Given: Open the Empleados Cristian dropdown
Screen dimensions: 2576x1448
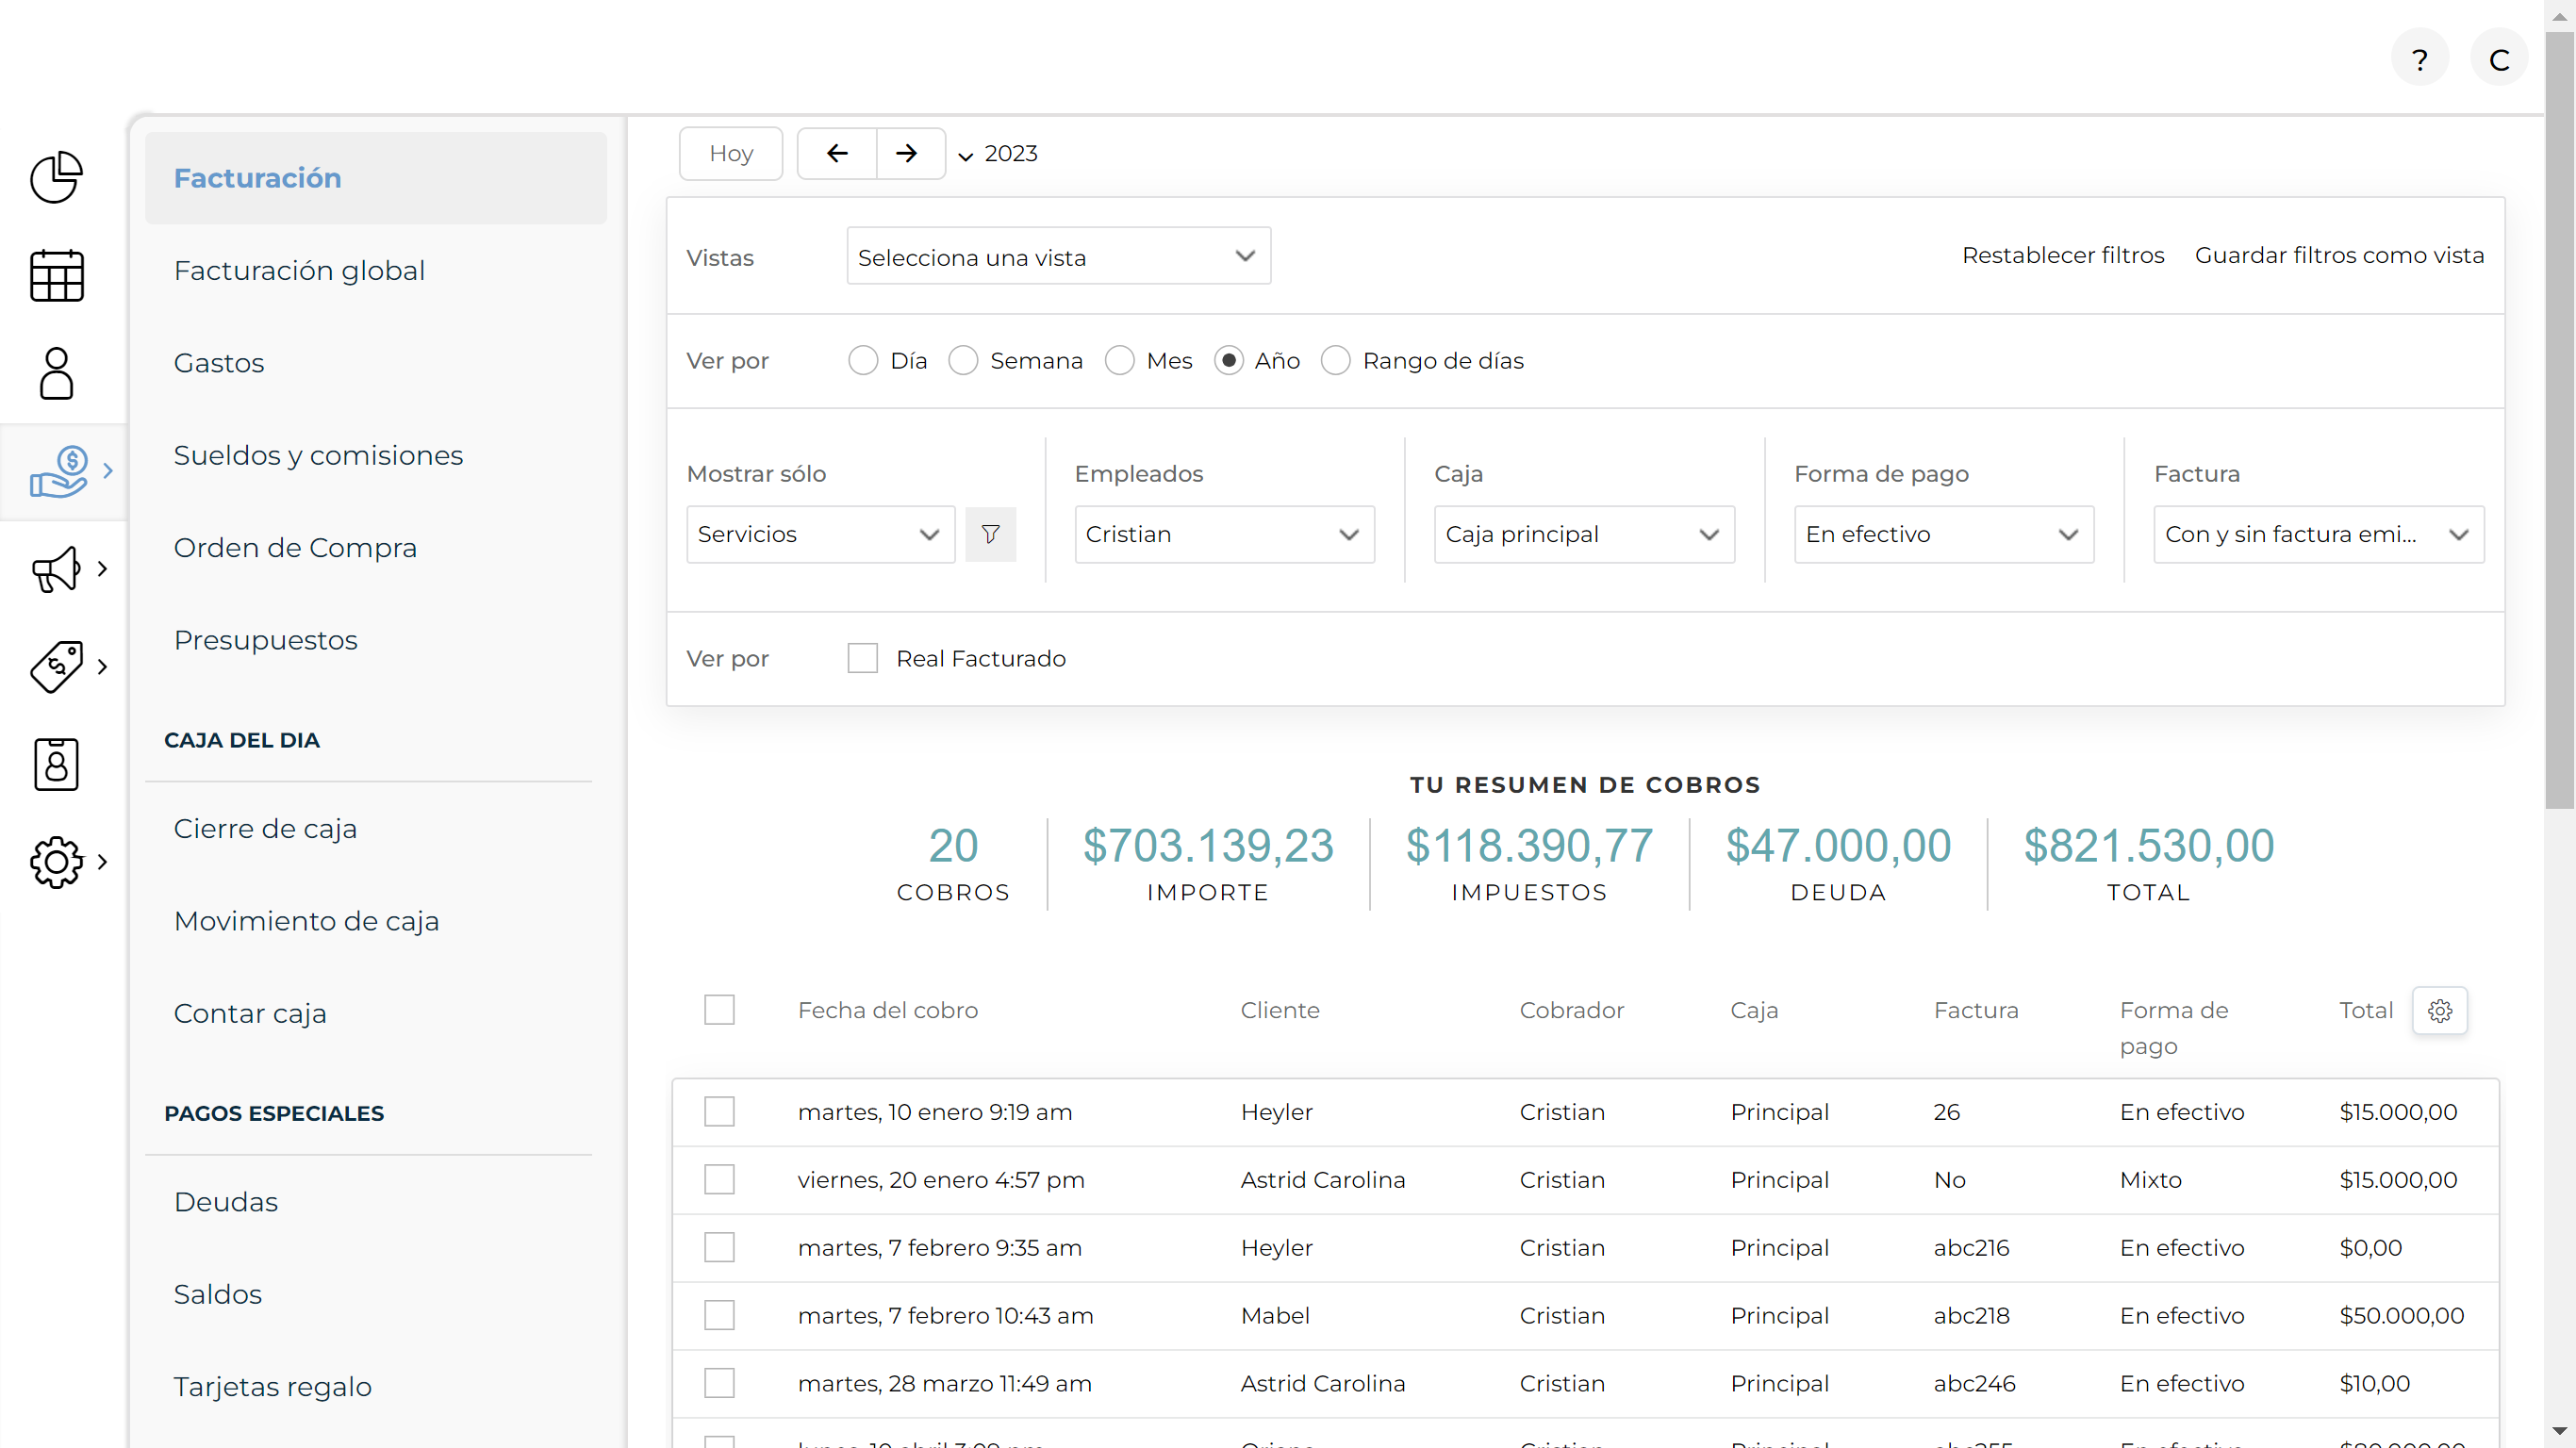Looking at the screenshot, I should click(1224, 534).
